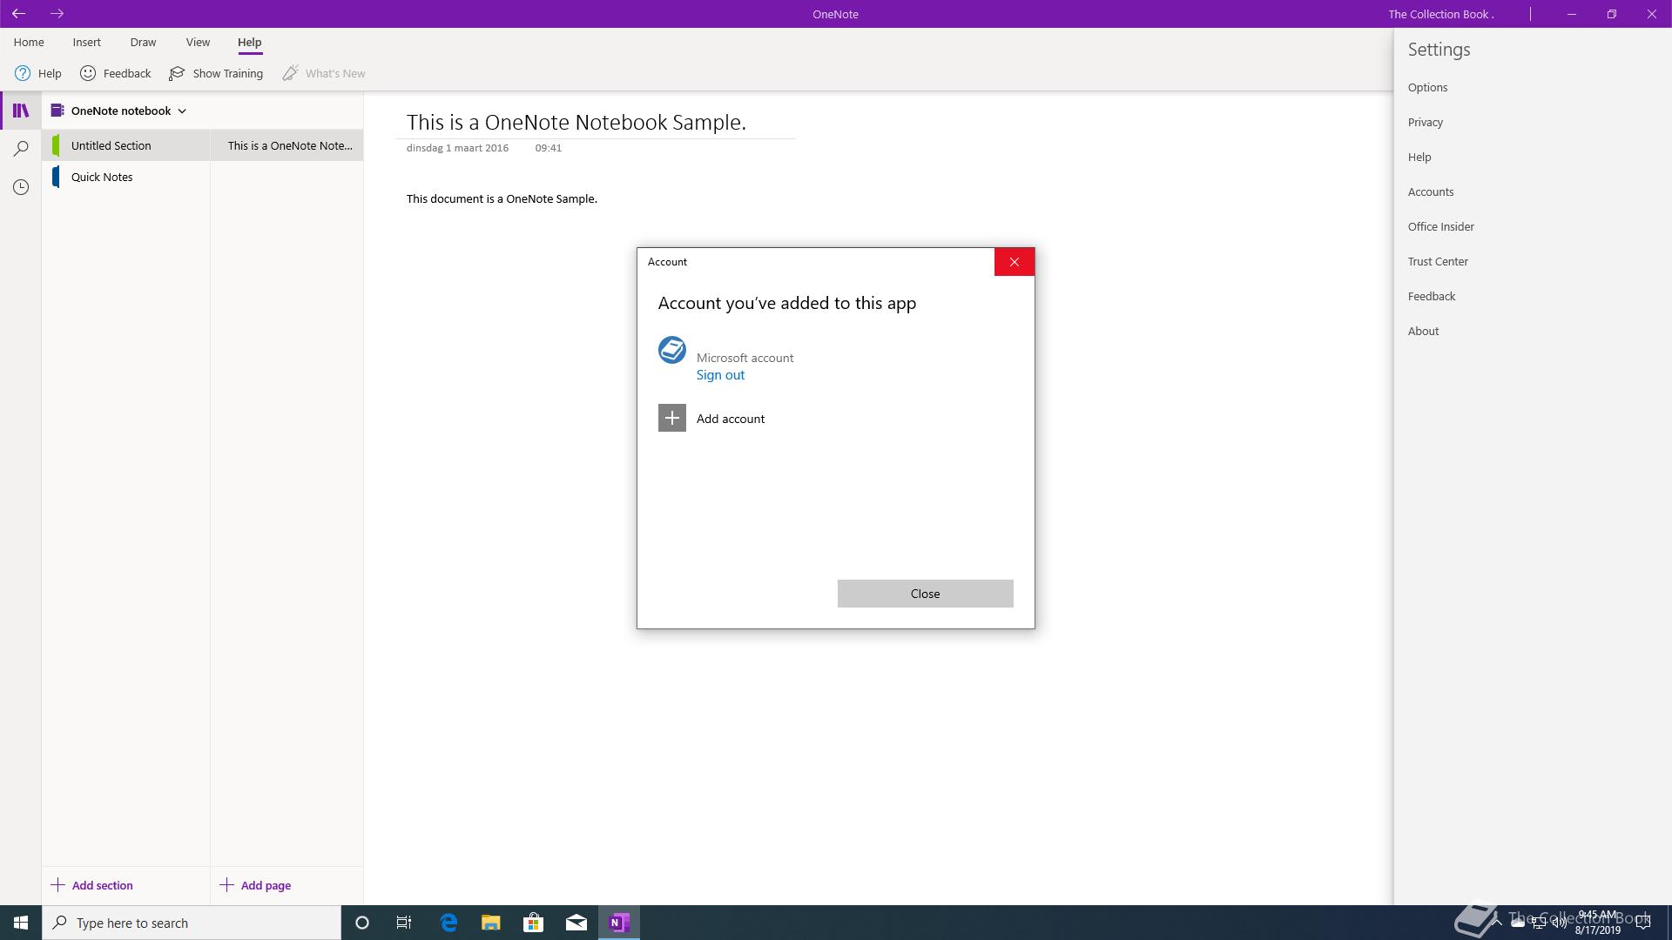The width and height of the screenshot is (1672, 940).
Task: Open Trust Center in Settings
Action: pos(1438,261)
